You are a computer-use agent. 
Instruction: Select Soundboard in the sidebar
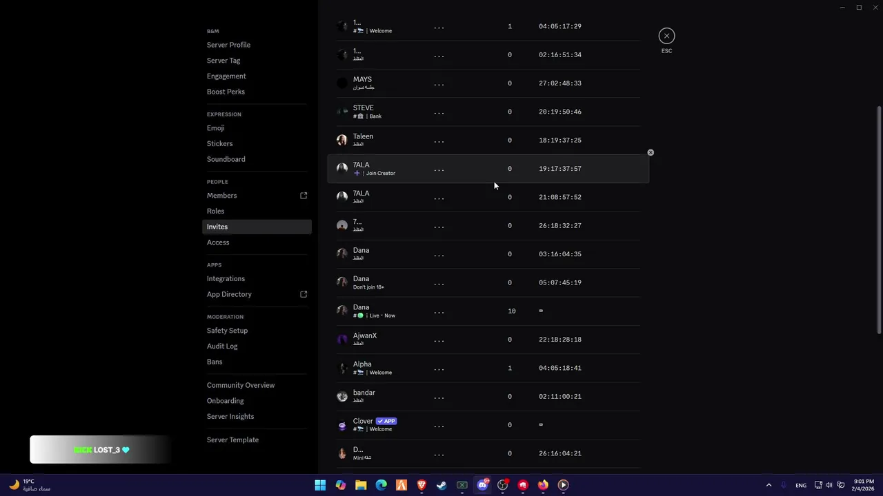point(226,159)
